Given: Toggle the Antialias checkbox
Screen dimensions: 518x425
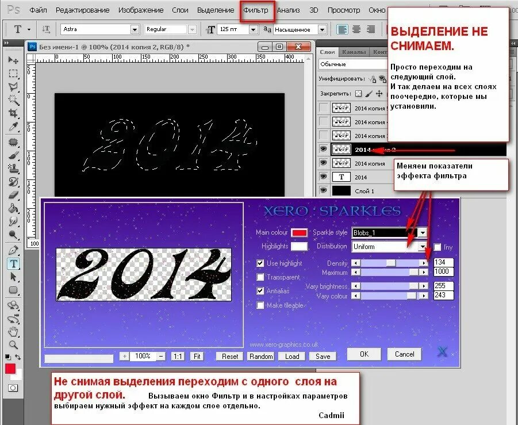Looking at the screenshot, I should [260, 291].
